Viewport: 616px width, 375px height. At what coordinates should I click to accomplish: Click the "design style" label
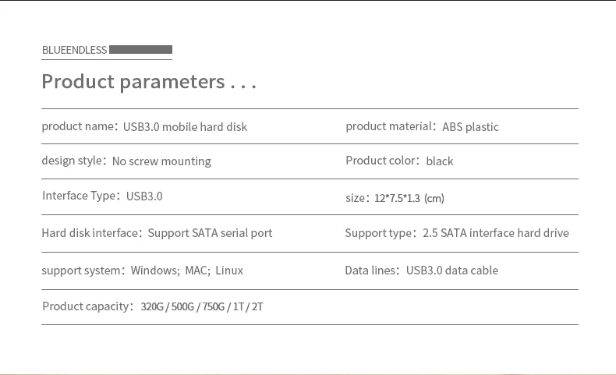click(73, 161)
